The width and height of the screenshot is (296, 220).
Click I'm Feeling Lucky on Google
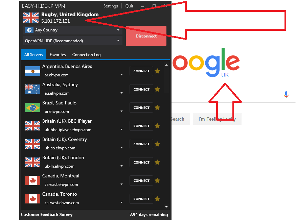pyautogui.click(x=217, y=119)
